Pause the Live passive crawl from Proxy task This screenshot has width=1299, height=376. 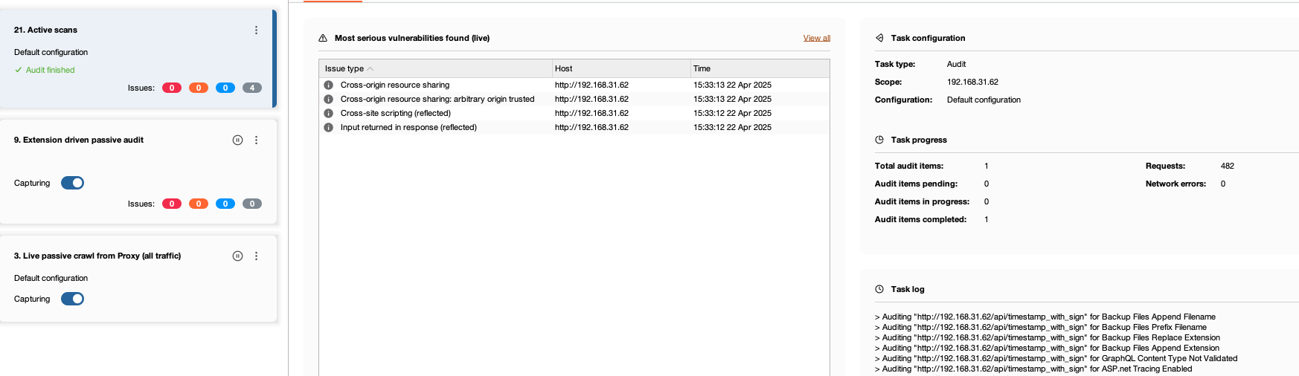click(237, 256)
